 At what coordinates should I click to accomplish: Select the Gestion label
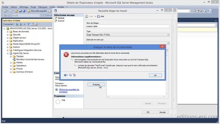click(x=16, y=47)
